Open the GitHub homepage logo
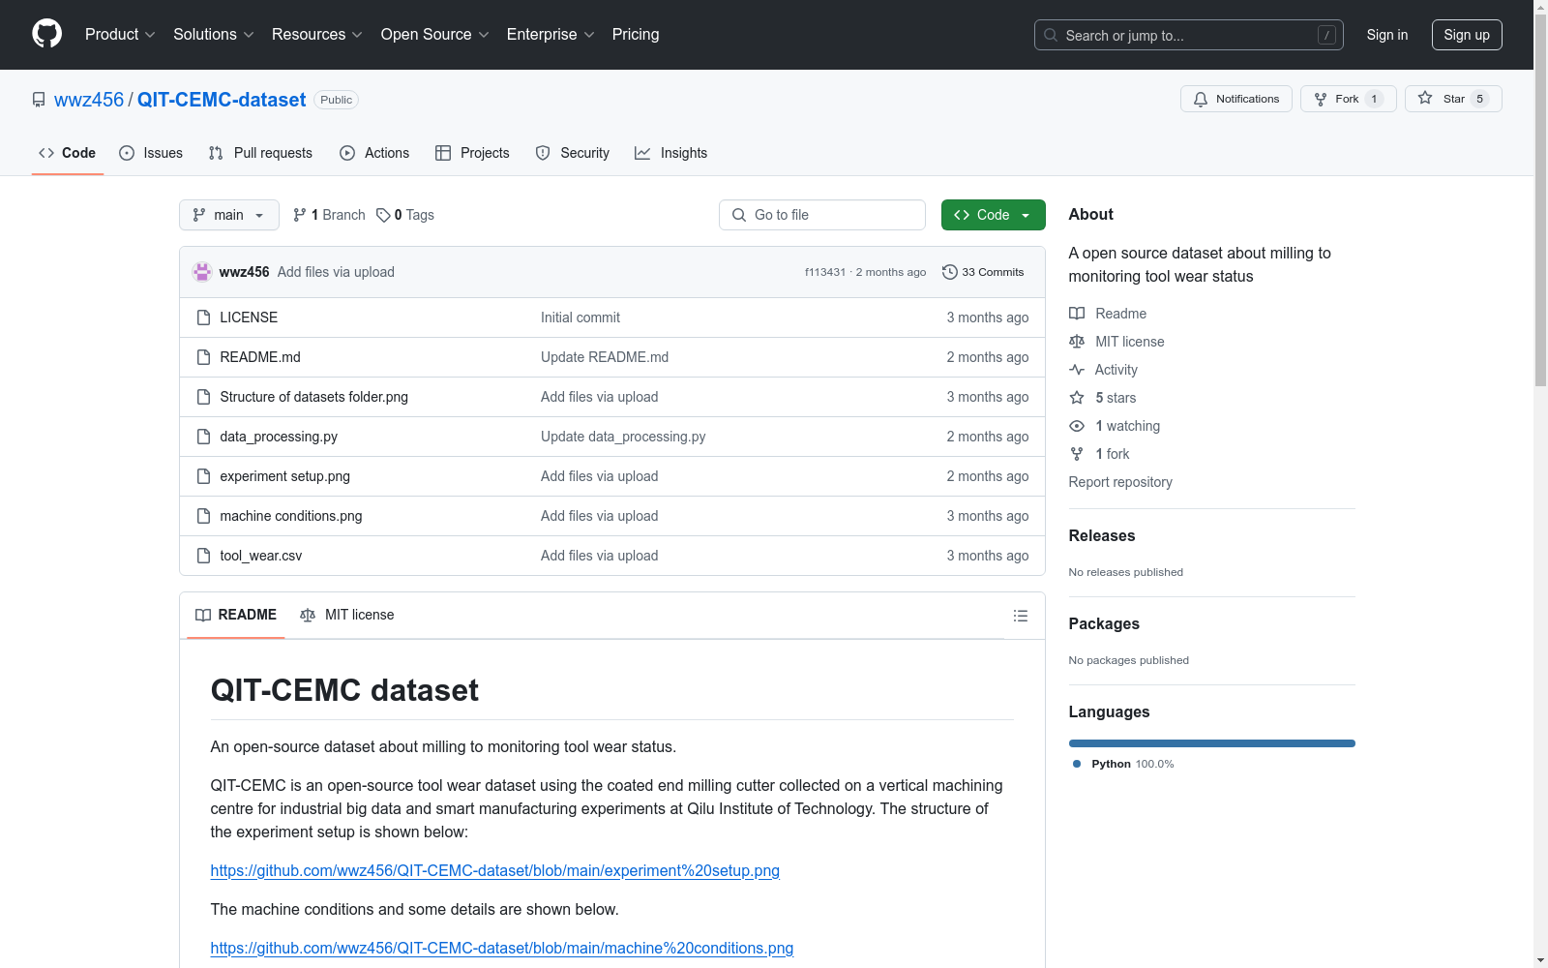 [46, 34]
